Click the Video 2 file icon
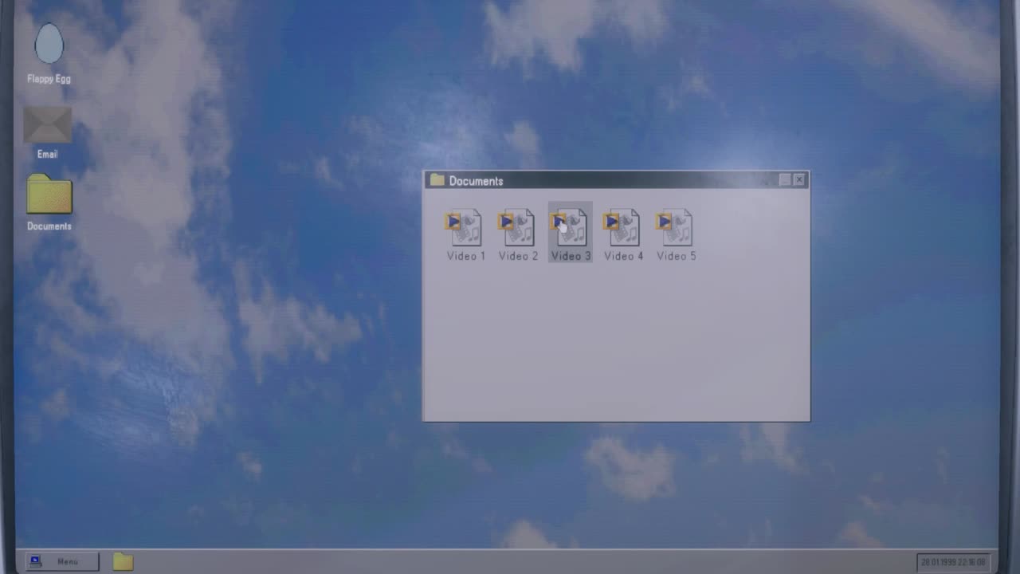 pos(518,228)
